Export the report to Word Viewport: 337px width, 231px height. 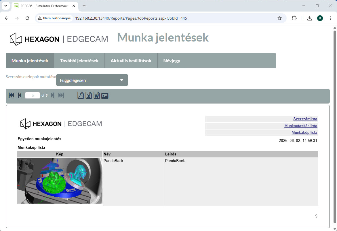pos(97,95)
